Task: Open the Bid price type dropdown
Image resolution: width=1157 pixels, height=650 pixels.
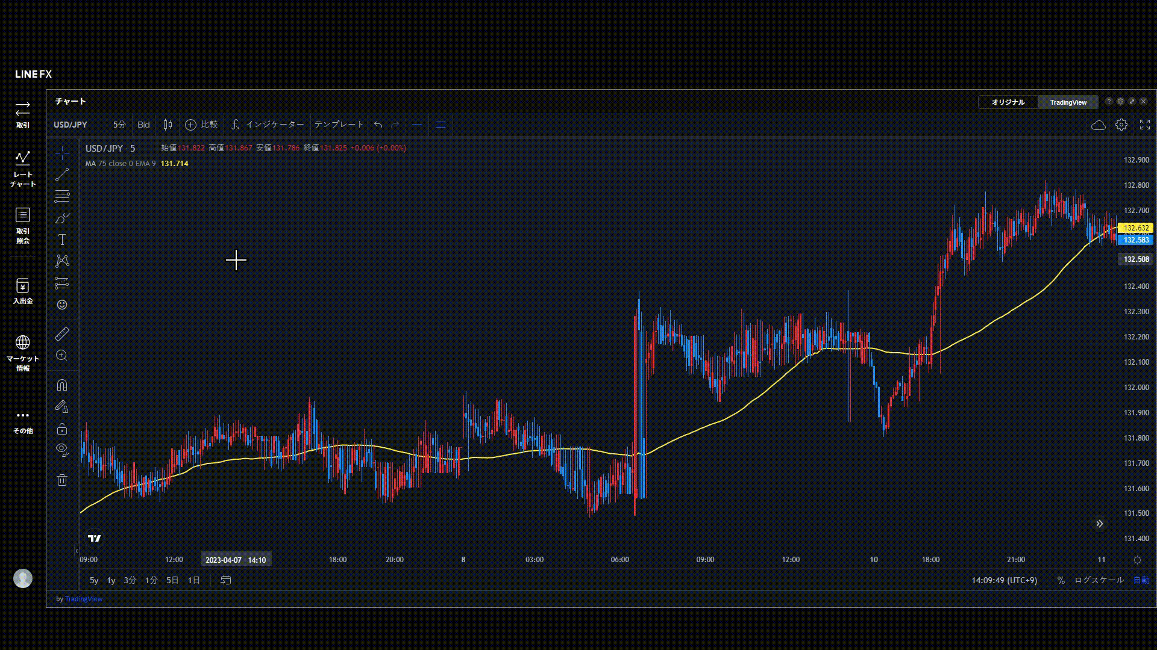Action: tap(143, 125)
